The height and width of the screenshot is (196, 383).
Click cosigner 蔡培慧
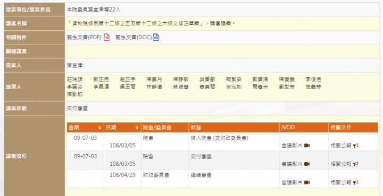pyautogui.click(x=181, y=87)
